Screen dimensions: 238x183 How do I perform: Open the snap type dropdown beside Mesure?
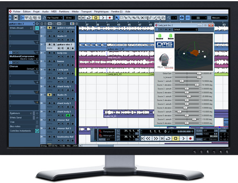tap(199, 18)
